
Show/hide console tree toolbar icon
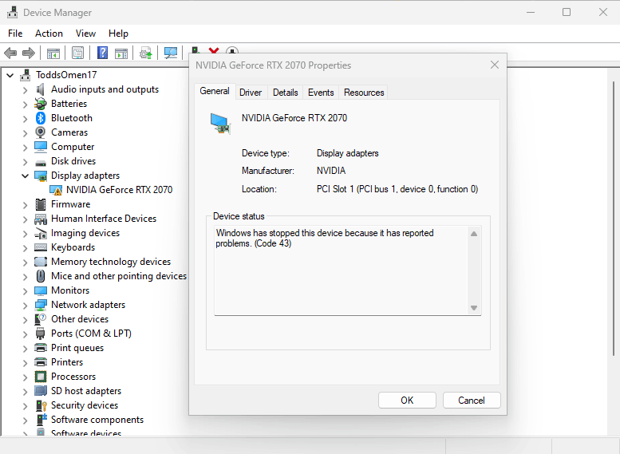[x=53, y=53]
